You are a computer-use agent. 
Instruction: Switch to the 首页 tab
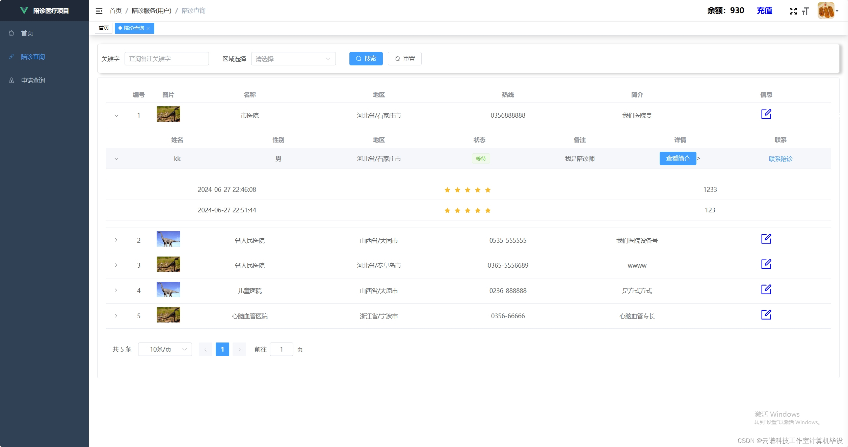pyautogui.click(x=104, y=28)
